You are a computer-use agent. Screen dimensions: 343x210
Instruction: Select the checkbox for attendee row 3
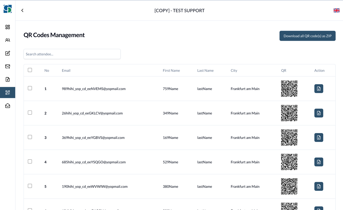(30, 137)
